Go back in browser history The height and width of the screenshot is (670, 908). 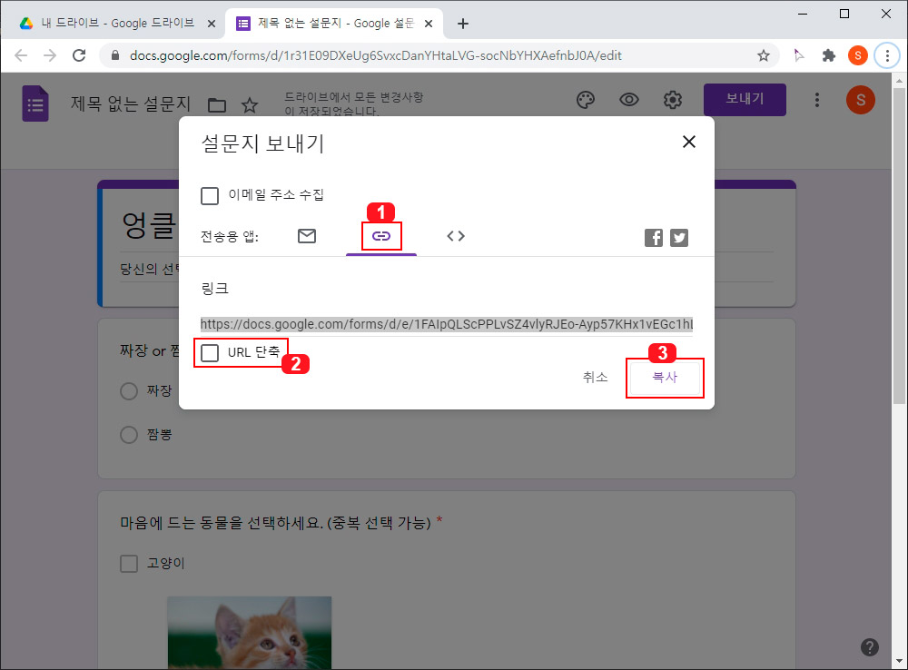tap(21, 55)
